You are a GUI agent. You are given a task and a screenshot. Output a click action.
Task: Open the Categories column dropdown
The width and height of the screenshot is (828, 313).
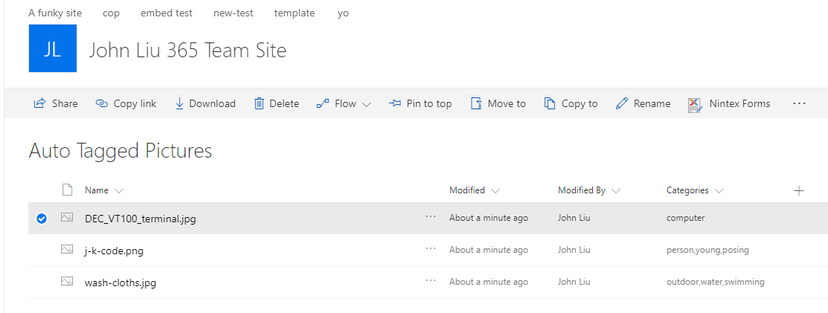click(719, 190)
